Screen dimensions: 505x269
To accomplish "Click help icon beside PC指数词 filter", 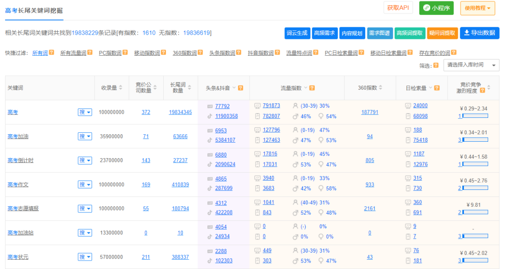I will point(125,52).
